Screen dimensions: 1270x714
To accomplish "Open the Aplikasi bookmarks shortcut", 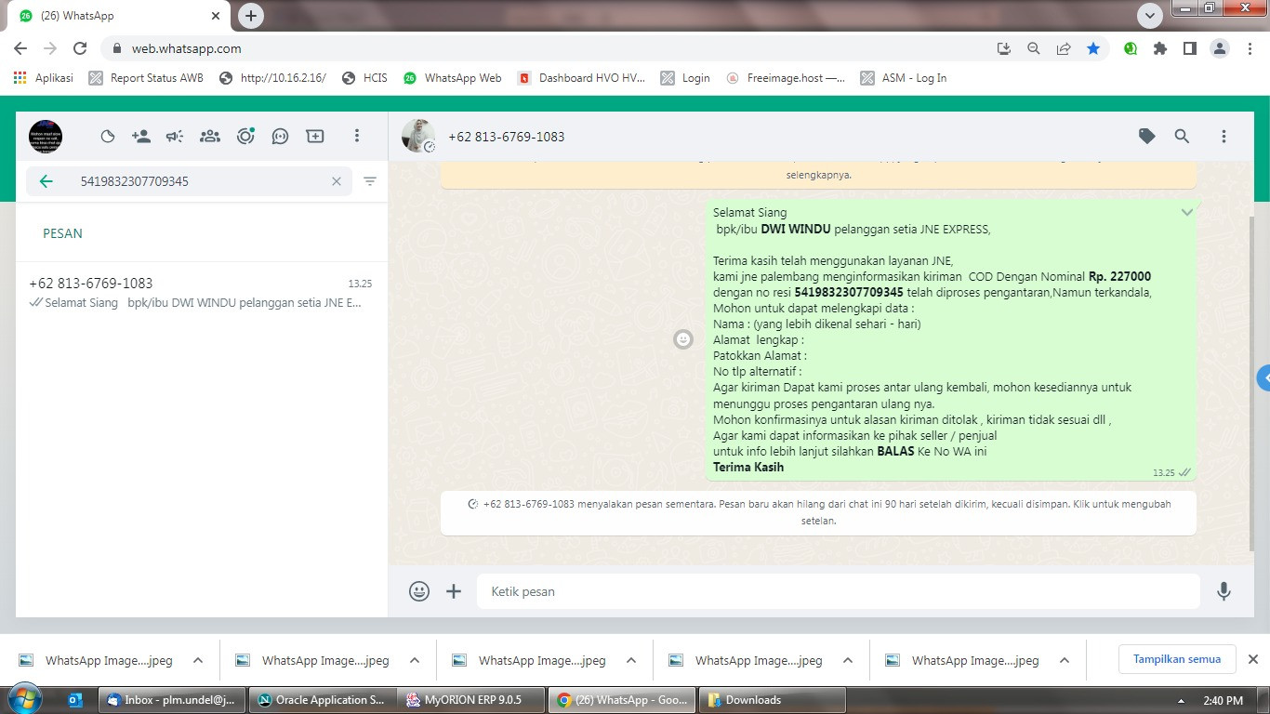I will point(44,78).
